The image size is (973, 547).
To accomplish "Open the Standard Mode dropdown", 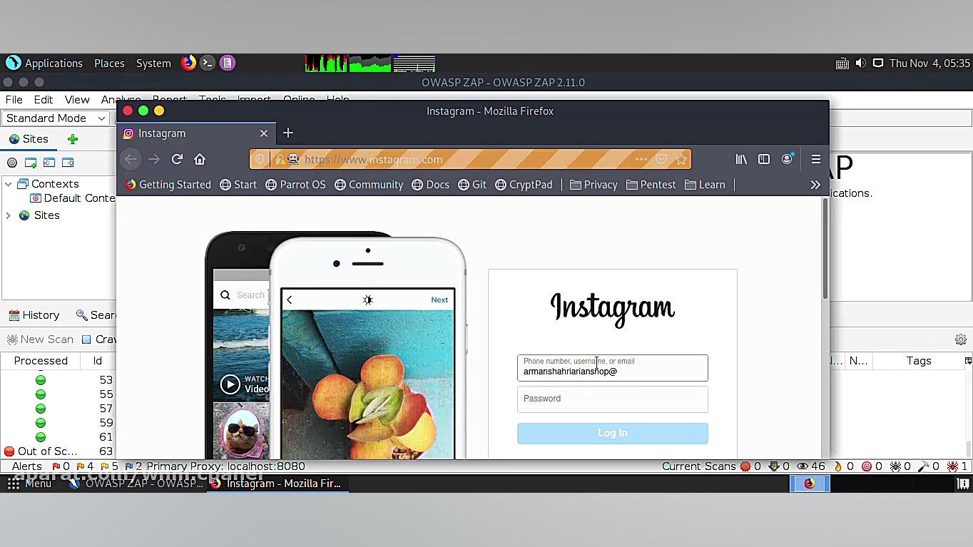I will pos(56,118).
